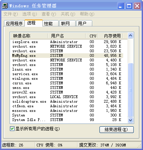Open the 选项 menu
The height and width of the screenshot is (150, 143).
30,14
